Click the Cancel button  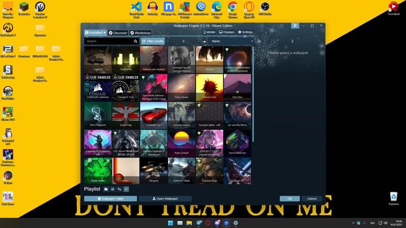pos(311,198)
